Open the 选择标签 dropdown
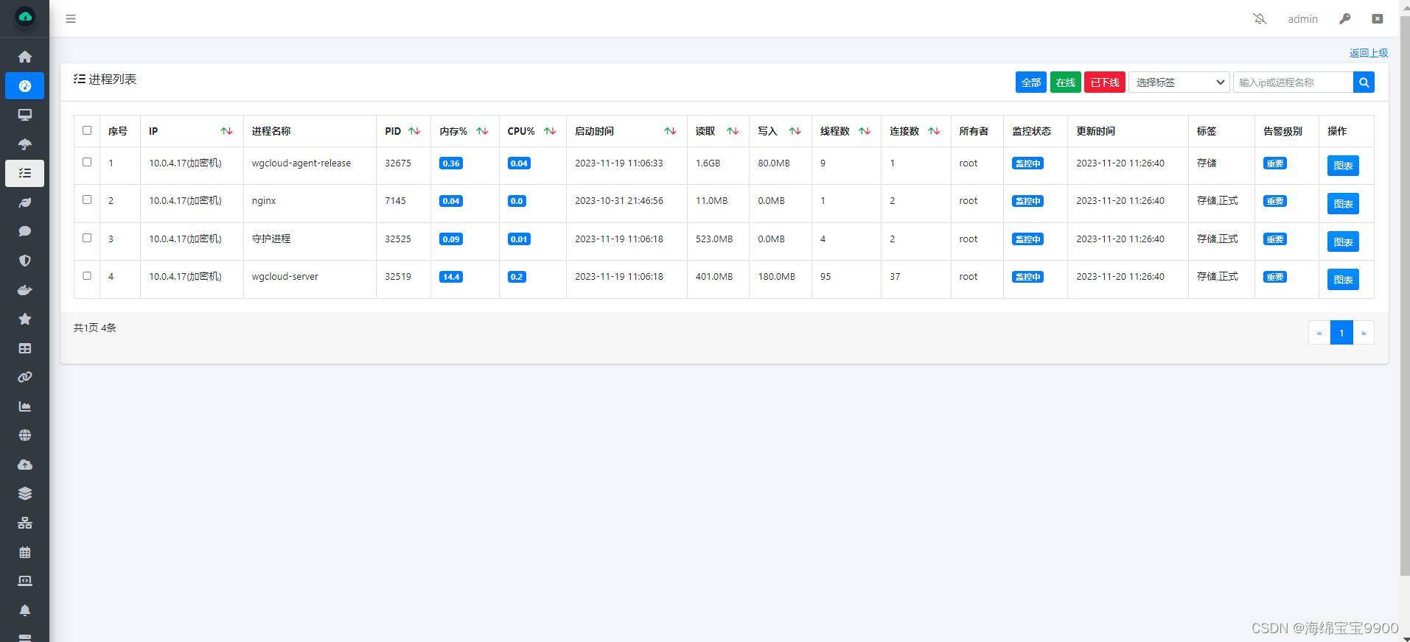Image resolution: width=1410 pixels, height=642 pixels. pyautogui.click(x=1179, y=82)
